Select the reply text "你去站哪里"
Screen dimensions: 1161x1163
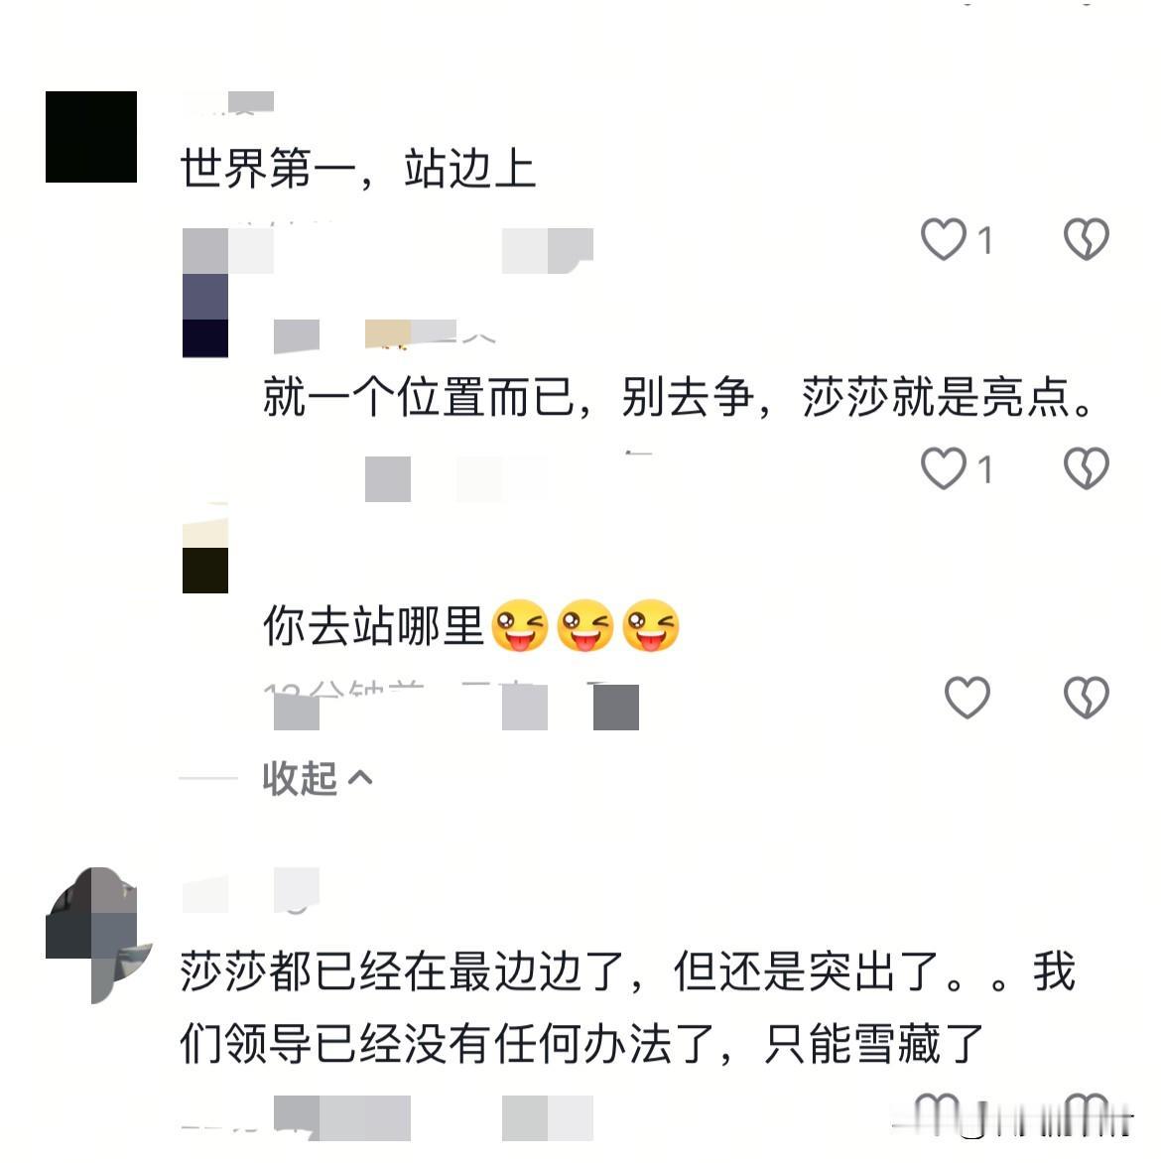pos(373,626)
